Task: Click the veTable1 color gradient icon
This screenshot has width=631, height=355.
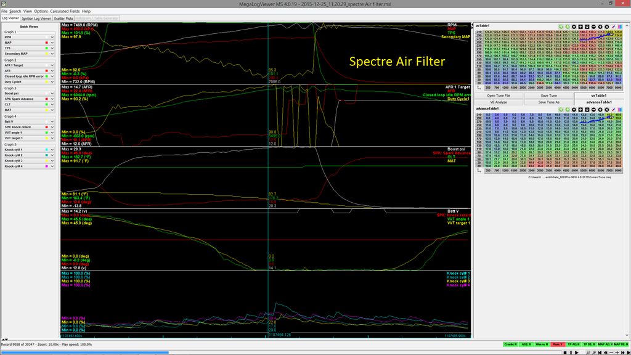Action: [x=620, y=27]
